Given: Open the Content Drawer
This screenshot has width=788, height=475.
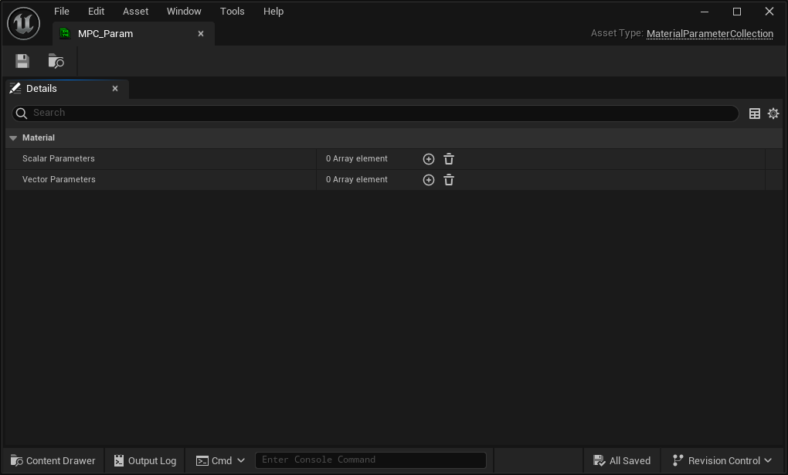Looking at the screenshot, I should [x=53, y=460].
